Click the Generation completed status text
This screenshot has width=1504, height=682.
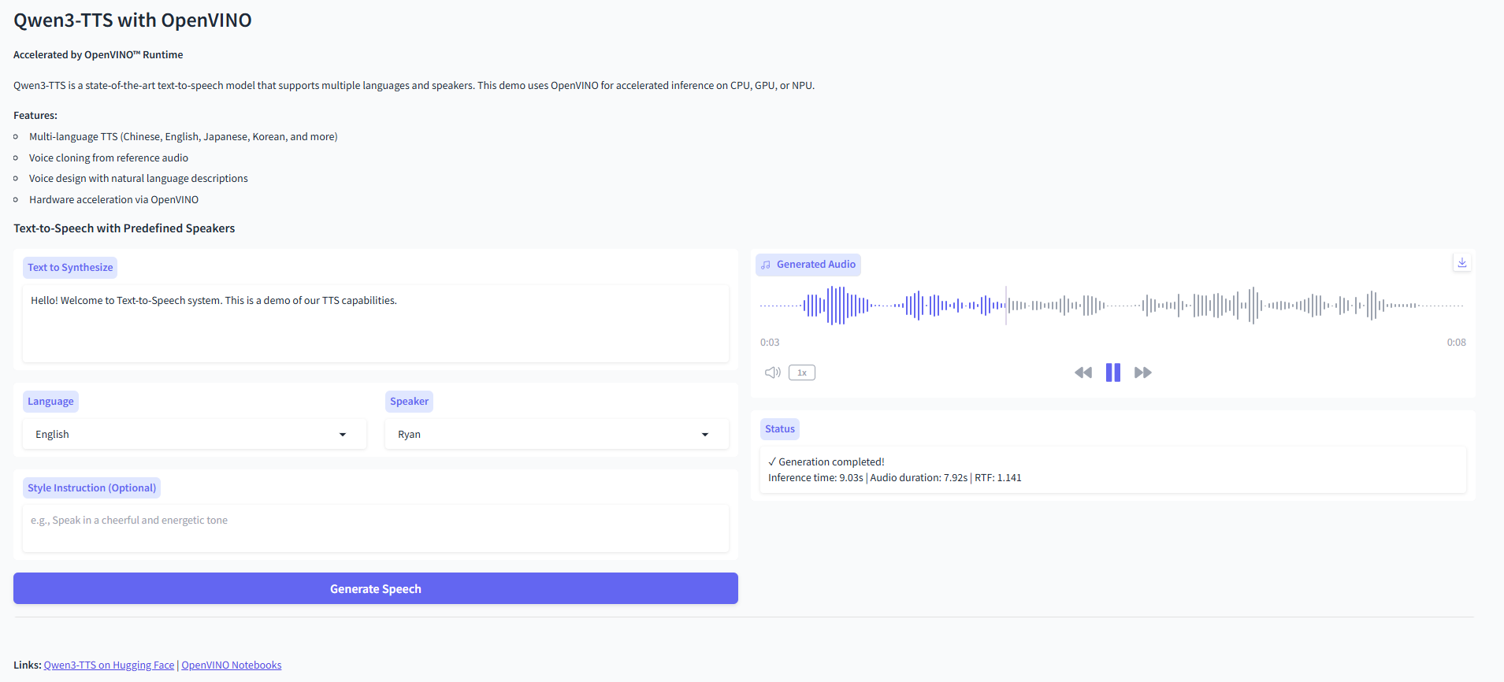(826, 462)
